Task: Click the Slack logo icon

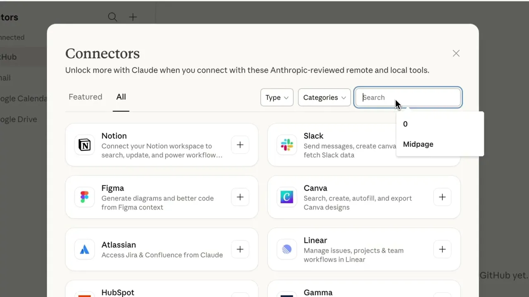Action: (x=287, y=145)
